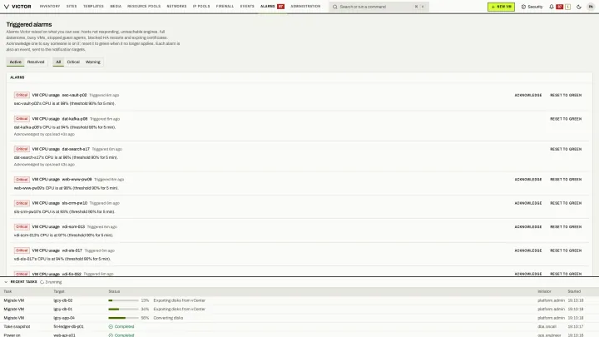Click the Victor logo in the header

(x=17, y=7)
